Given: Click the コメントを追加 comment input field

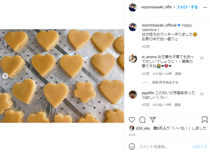Looking at the screenshot, I should point(165,147).
